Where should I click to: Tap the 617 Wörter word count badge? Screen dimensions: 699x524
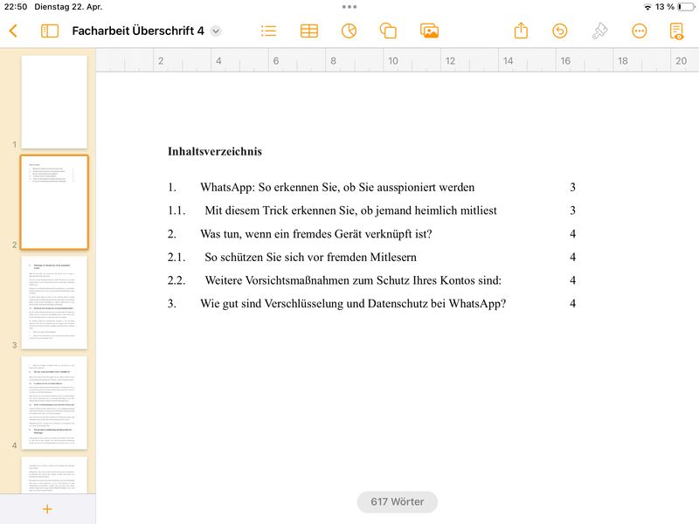pos(398,501)
